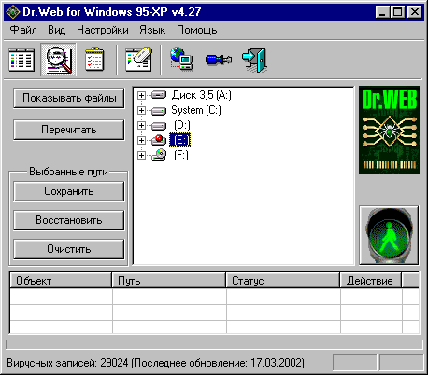Select the highlighted (E:) drive label
428x375 pixels.
(180, 140)
